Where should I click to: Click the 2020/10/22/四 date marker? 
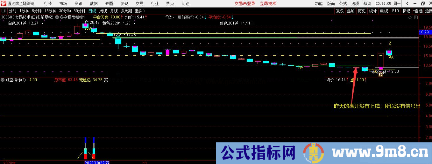97,162
